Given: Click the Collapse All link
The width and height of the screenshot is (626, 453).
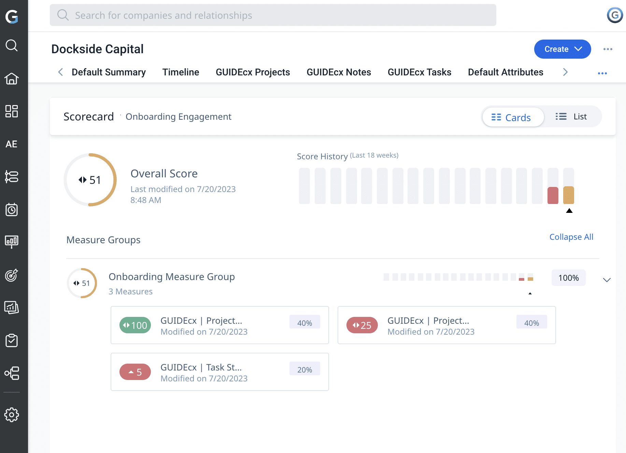Looking at the screenshot, I should pyautogui.click(x=571, y=237).
